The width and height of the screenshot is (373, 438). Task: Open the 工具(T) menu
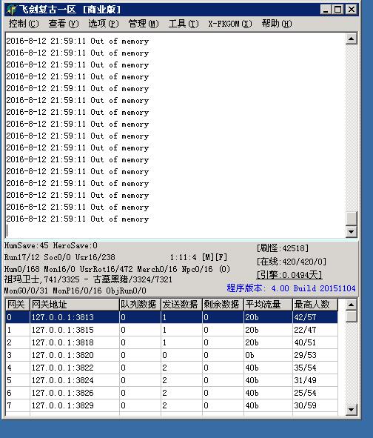(184, 24)
